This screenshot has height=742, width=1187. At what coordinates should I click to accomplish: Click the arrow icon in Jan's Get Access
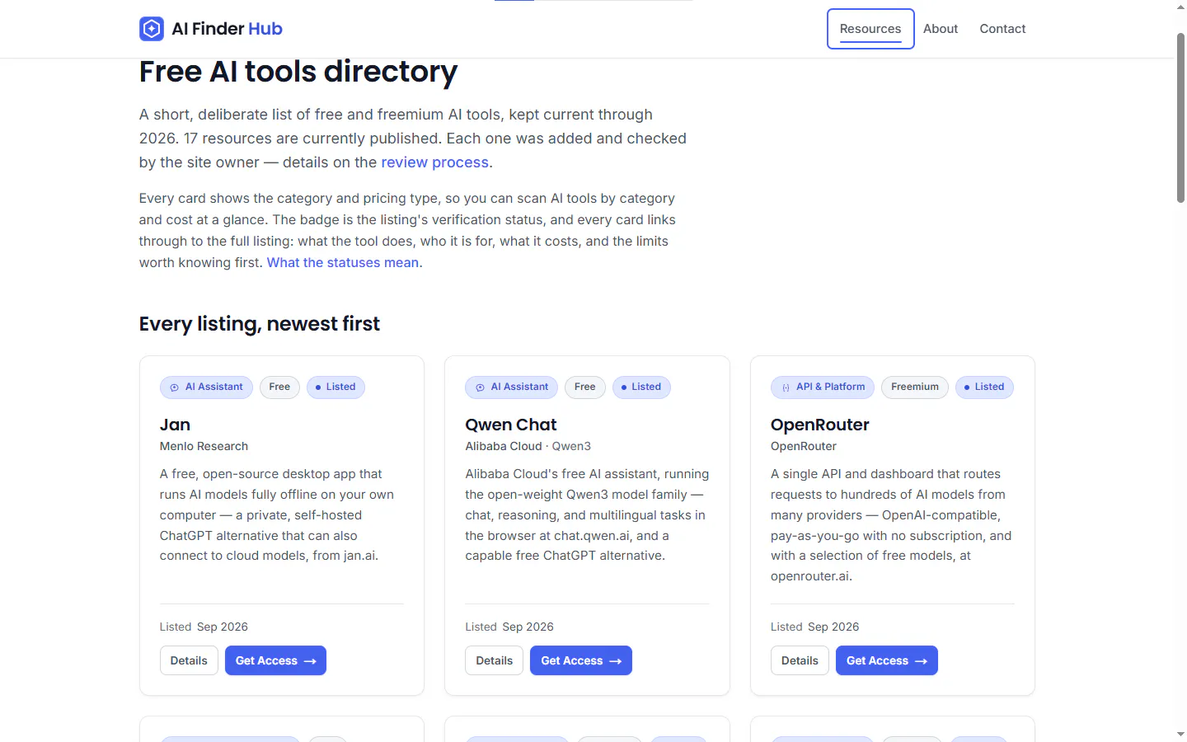[x=310, y=661]
